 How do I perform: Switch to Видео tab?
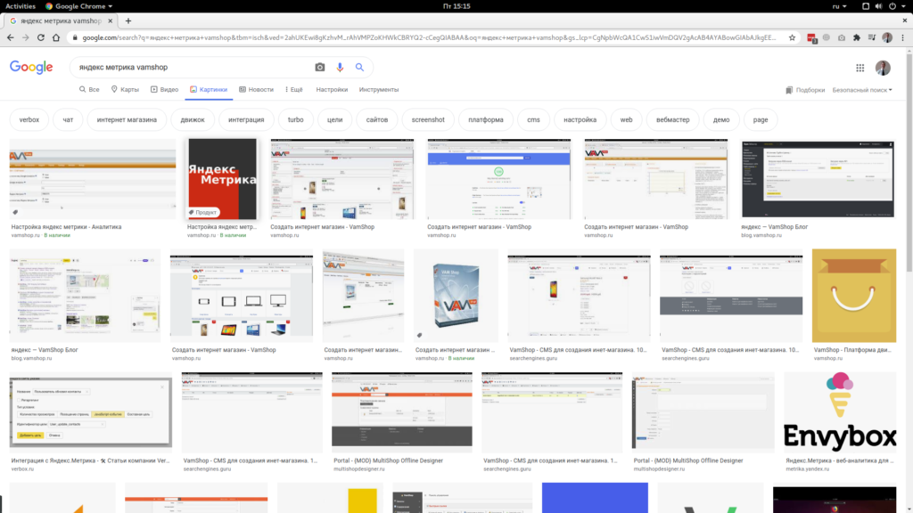pyautogui.click(x=164, y=90)
